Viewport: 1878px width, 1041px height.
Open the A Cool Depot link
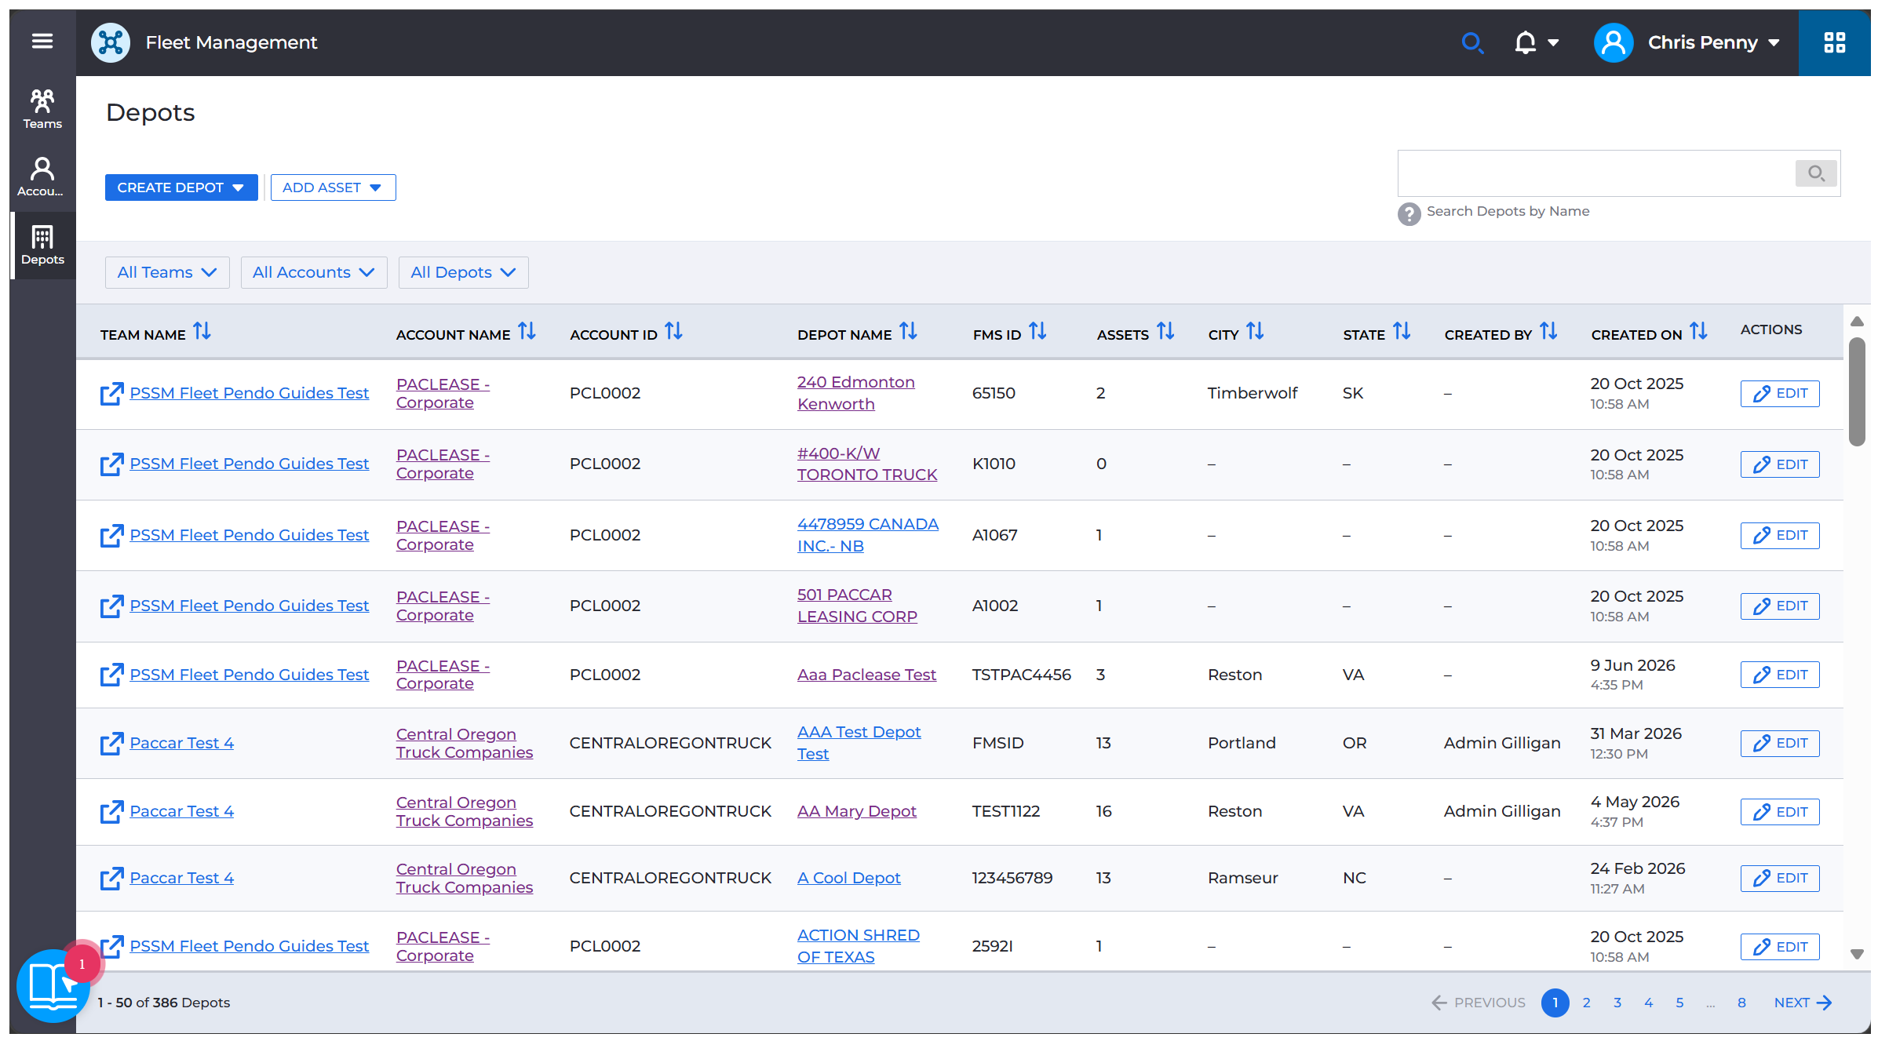pos(848,878)
